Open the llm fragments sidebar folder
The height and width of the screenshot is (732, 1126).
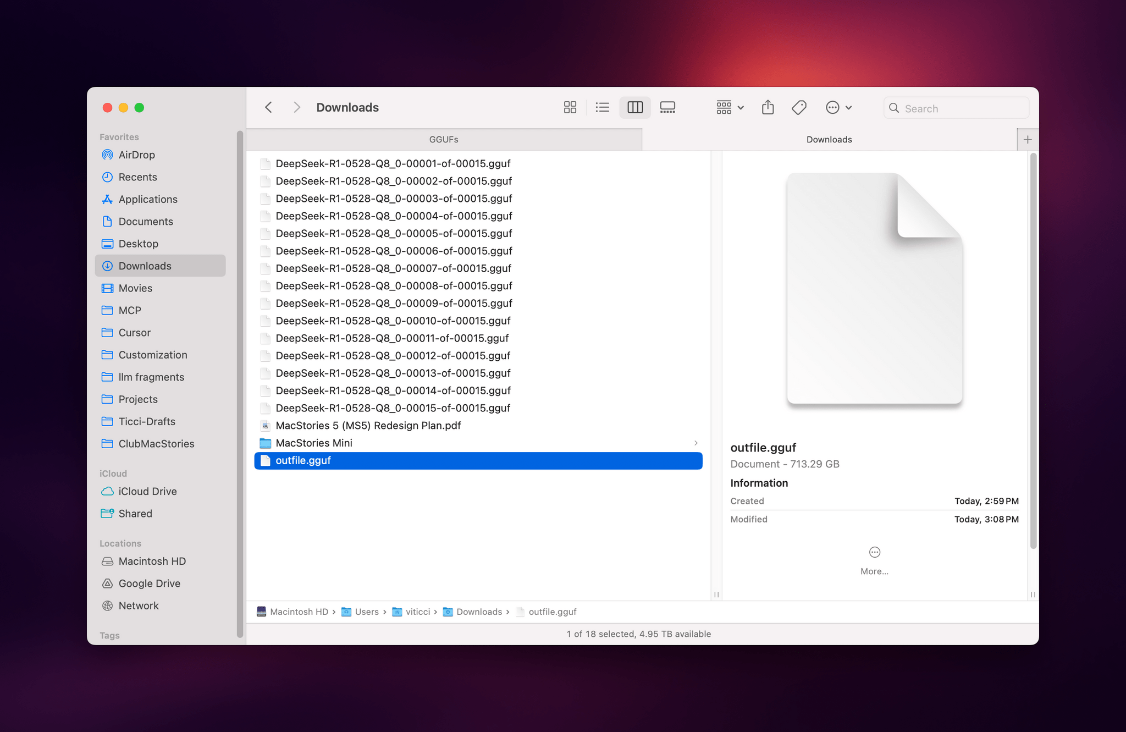tap(160, 377)
